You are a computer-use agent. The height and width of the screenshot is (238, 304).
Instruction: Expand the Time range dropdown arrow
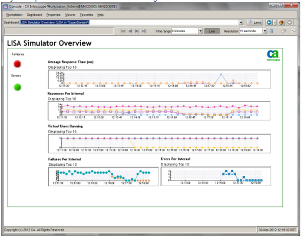201,31
